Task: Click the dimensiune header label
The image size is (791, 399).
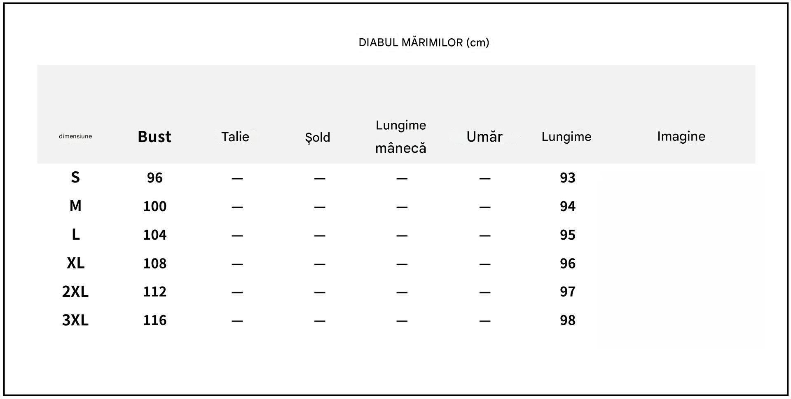Action: (75, 136)
